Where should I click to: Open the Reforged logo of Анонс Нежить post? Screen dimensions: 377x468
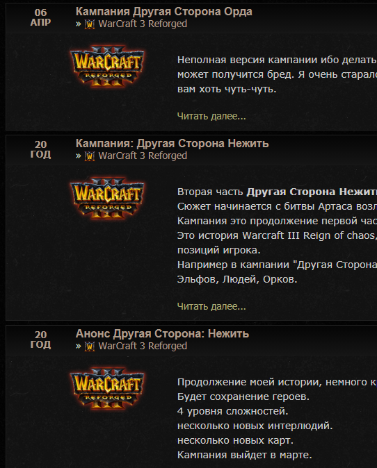point(107,388)
